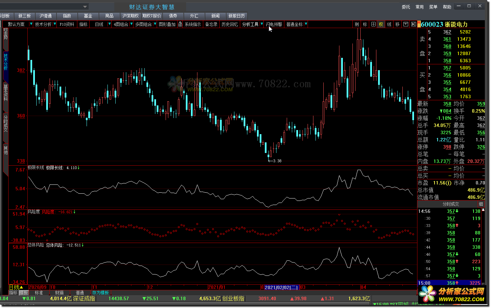Choose the 标准 template tab

(39, 293)
